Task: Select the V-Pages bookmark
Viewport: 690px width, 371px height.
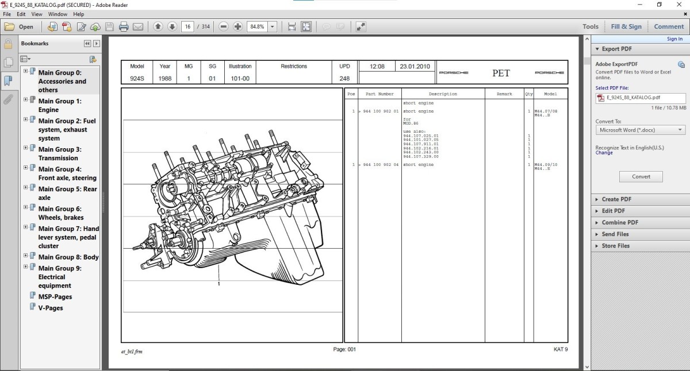Action: 51,308
